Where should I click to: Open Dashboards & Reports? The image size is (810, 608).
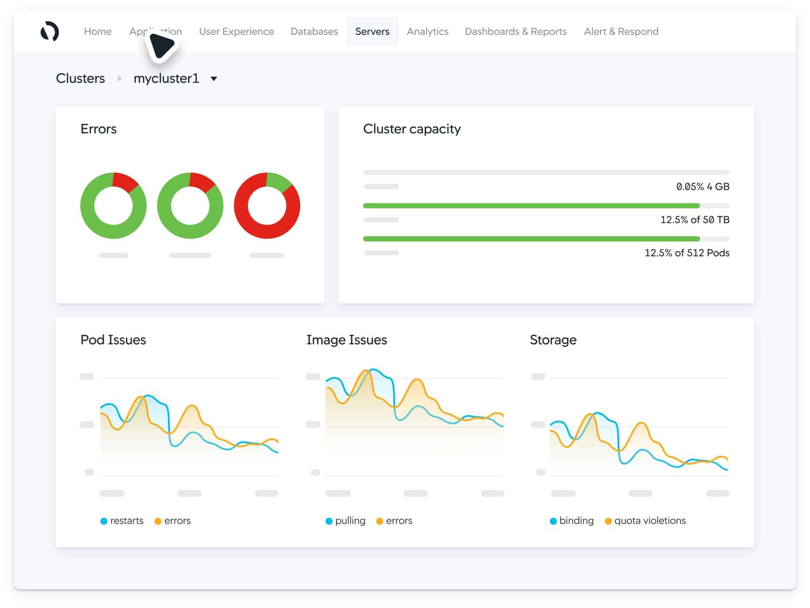(515, 31)
